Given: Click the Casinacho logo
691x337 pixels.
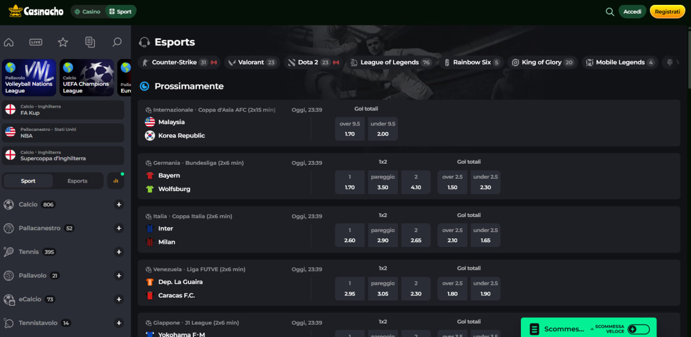Looking at the screenshot, I should 36,11.
